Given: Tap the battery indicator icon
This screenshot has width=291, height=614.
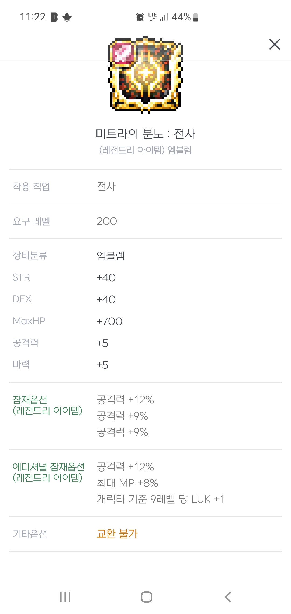Looking at the screenshot, I should click(196, 17).
